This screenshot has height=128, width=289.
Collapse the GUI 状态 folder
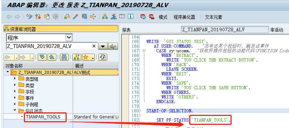[x=15, y=110]
